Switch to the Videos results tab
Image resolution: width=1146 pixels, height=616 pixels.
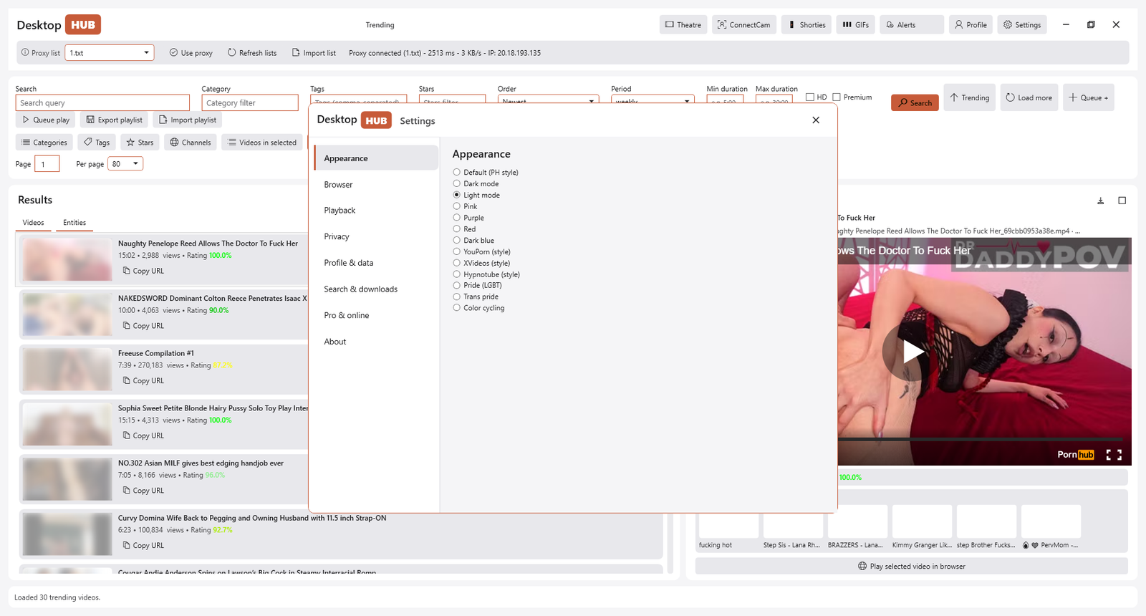[x=33, y=223]
